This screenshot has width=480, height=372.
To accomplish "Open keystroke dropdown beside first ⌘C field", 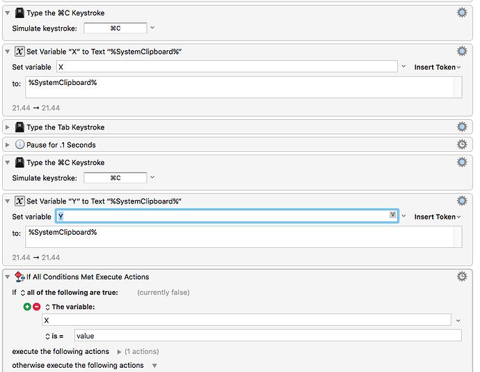I will [152, 28].
